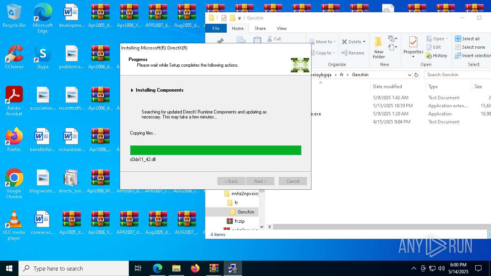
Task: Click the Search Genshin input field
Action: (x=458, y=75)
